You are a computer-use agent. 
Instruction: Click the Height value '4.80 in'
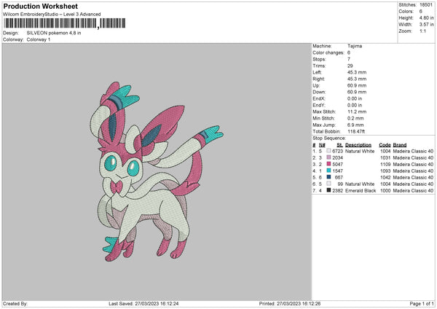(x=426, y=17)
